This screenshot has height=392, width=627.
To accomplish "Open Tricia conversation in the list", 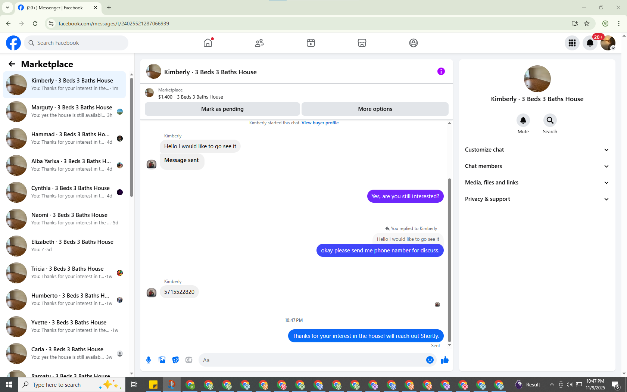I will (x=64, y=273).
